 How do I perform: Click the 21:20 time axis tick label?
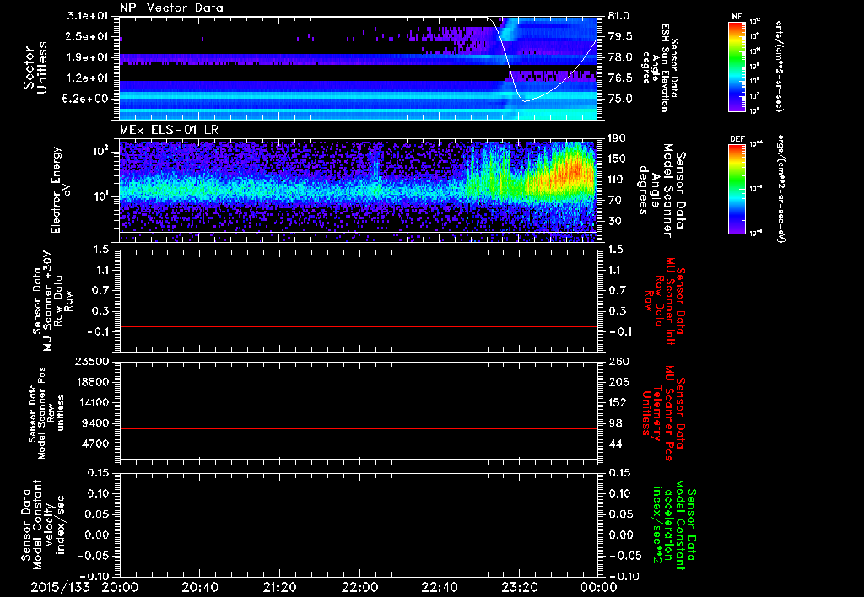coord(279,588)
